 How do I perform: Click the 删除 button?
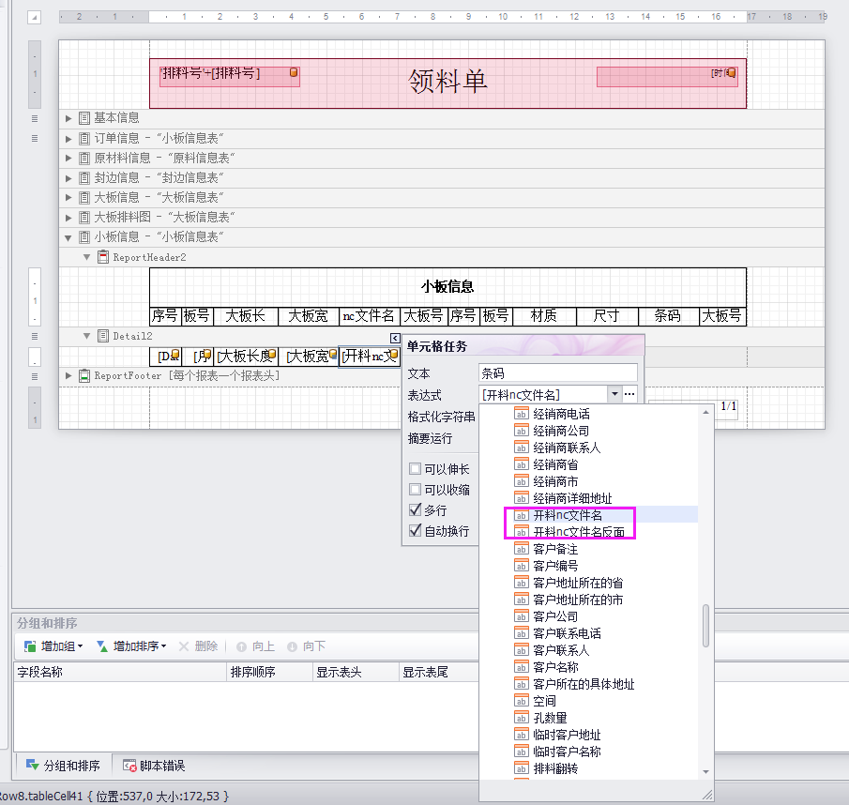(x=198, y=646)
